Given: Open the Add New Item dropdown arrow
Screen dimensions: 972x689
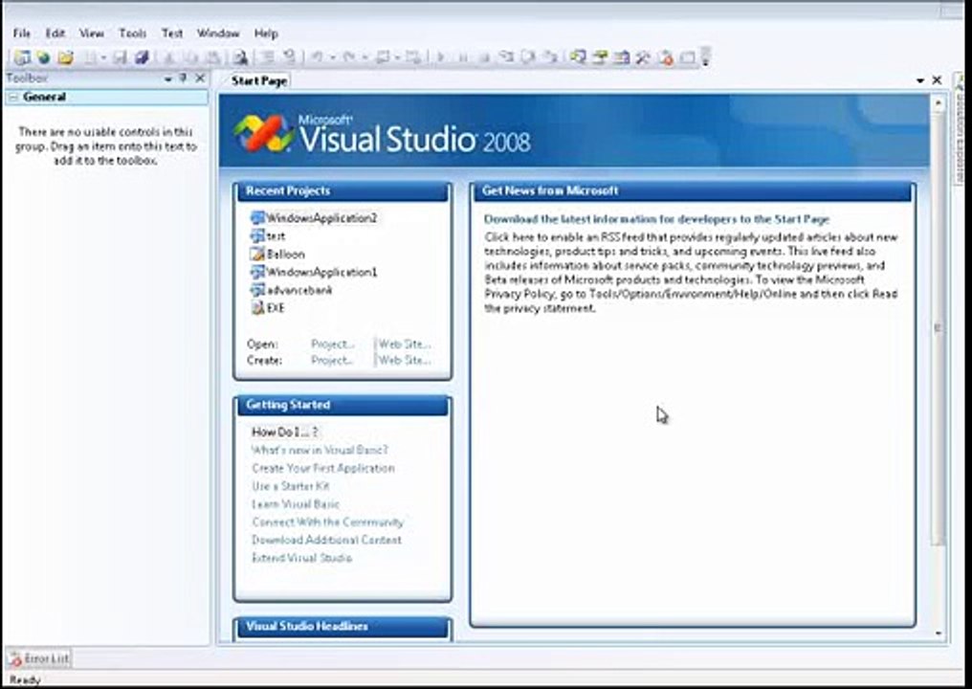Looking at the screenshot, I should pos(103,58).
